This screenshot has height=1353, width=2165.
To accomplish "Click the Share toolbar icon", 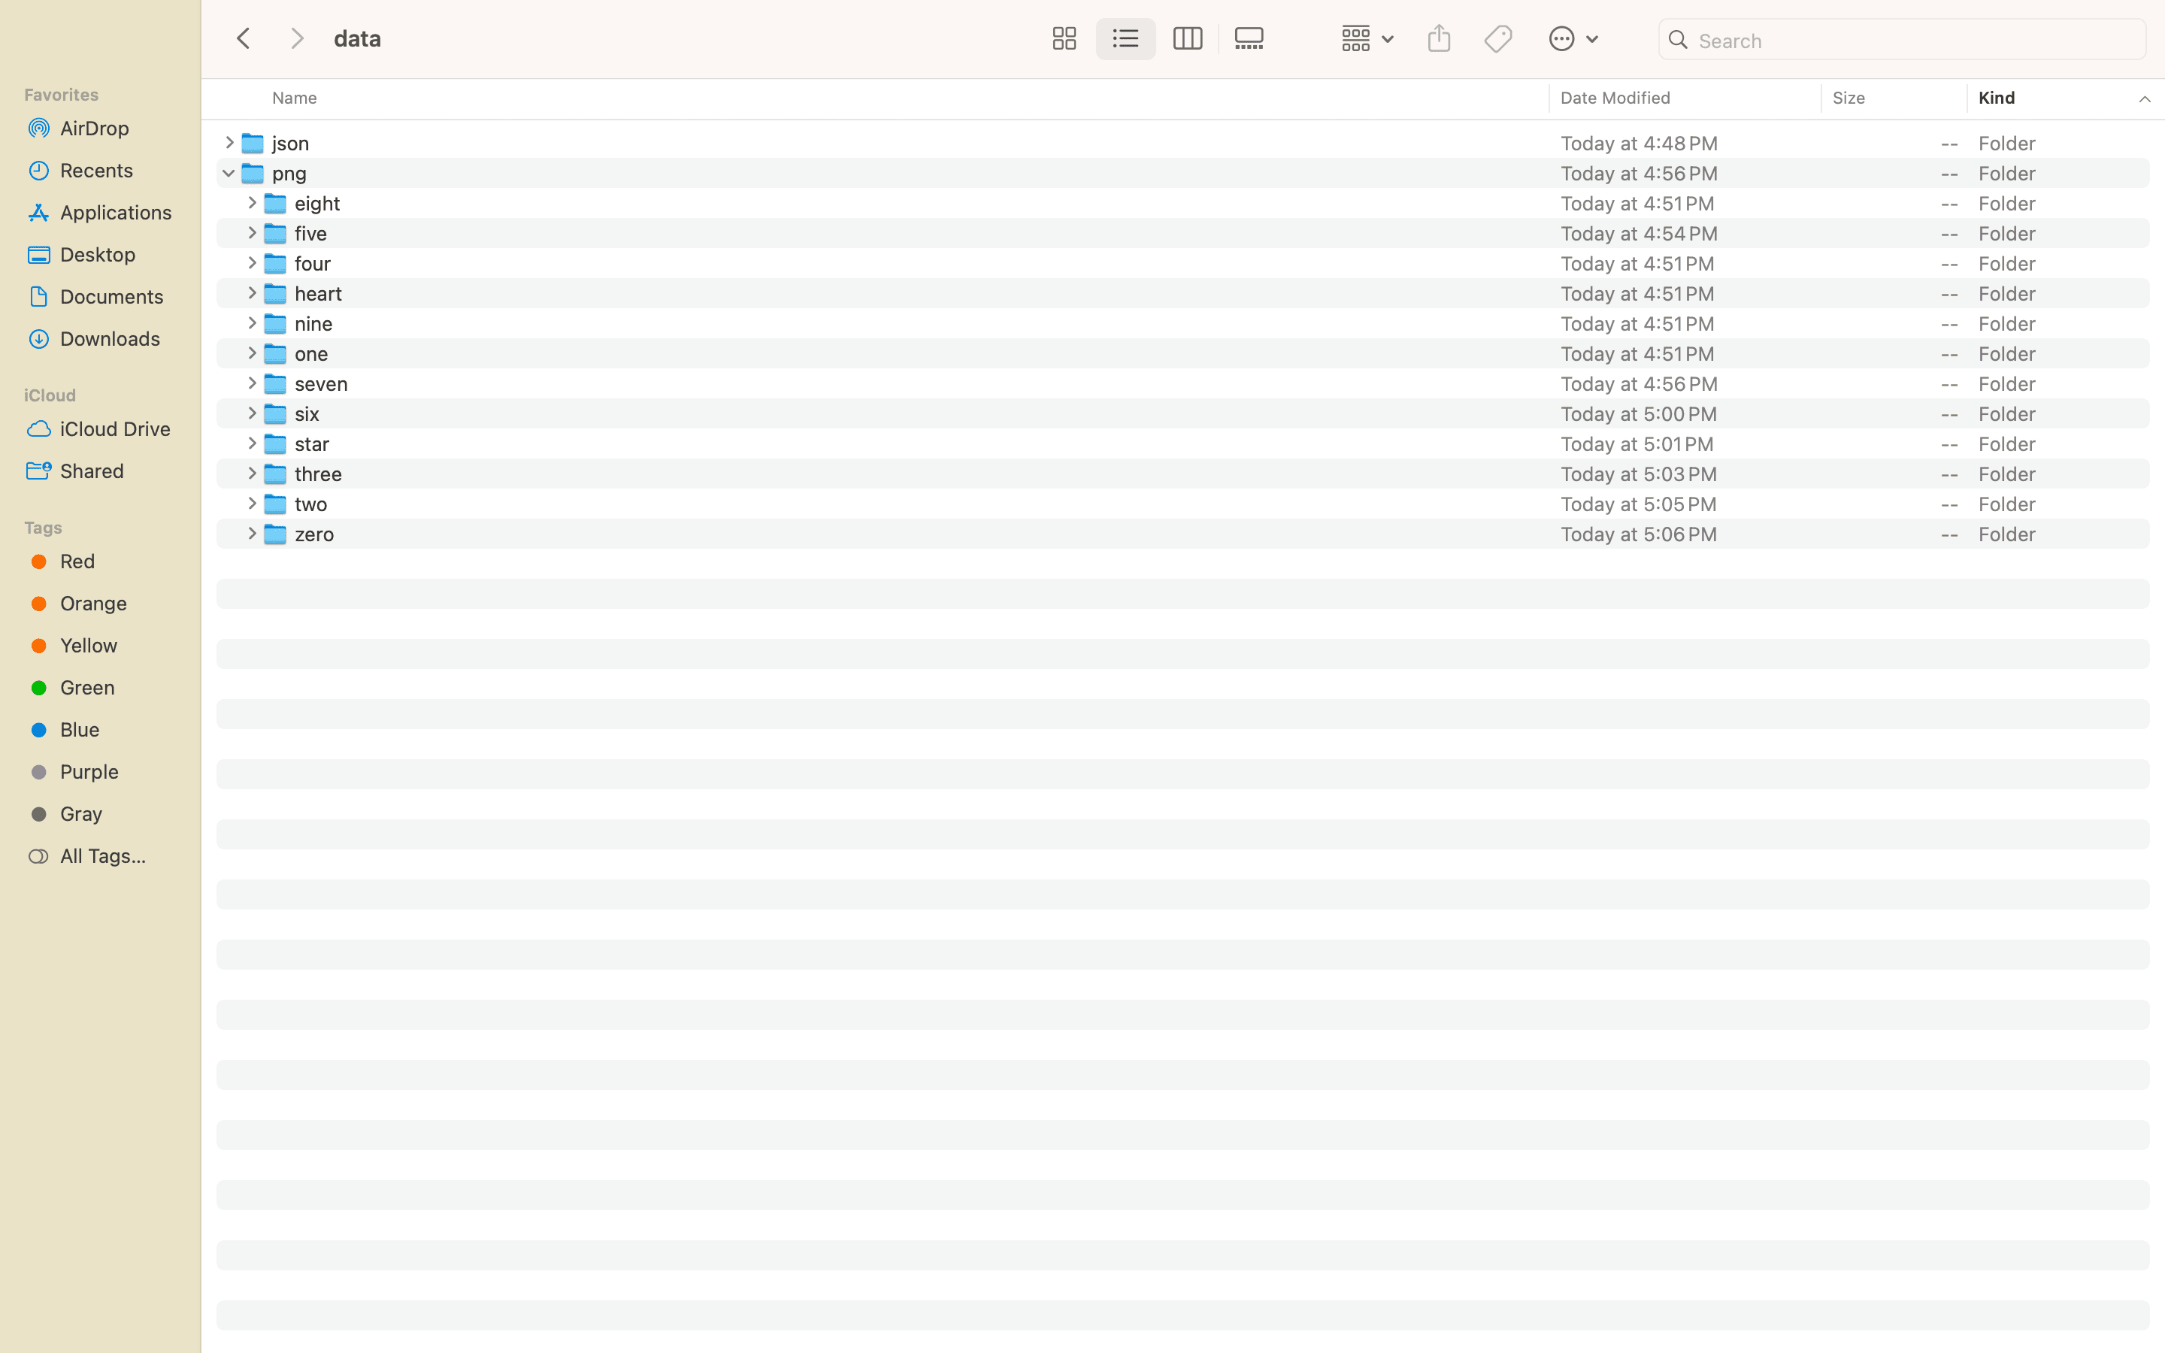I will pyautogui.click(x=1439, y=38).
